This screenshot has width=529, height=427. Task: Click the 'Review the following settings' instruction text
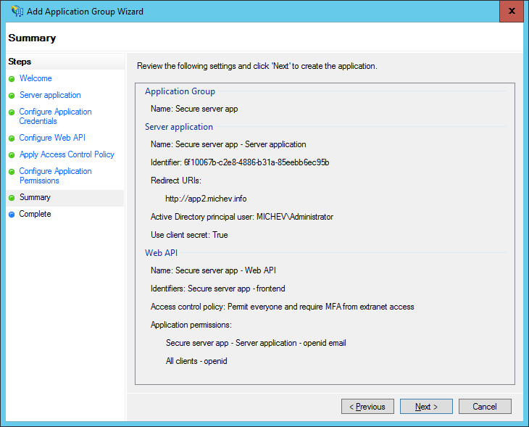(257, 66)
